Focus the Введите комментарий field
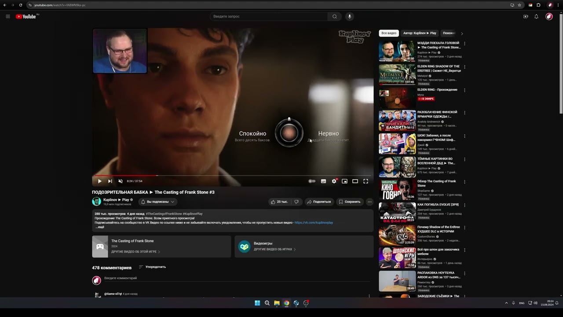This screenshot has height=317, width=563. [237, 278]
